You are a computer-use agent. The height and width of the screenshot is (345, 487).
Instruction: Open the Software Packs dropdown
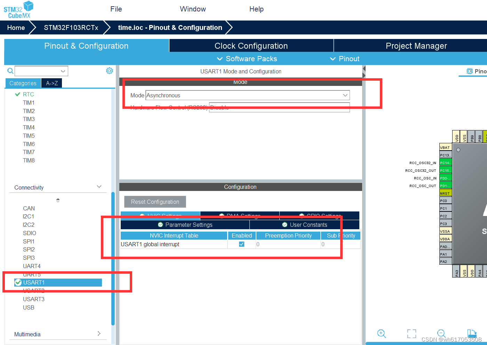247,59
